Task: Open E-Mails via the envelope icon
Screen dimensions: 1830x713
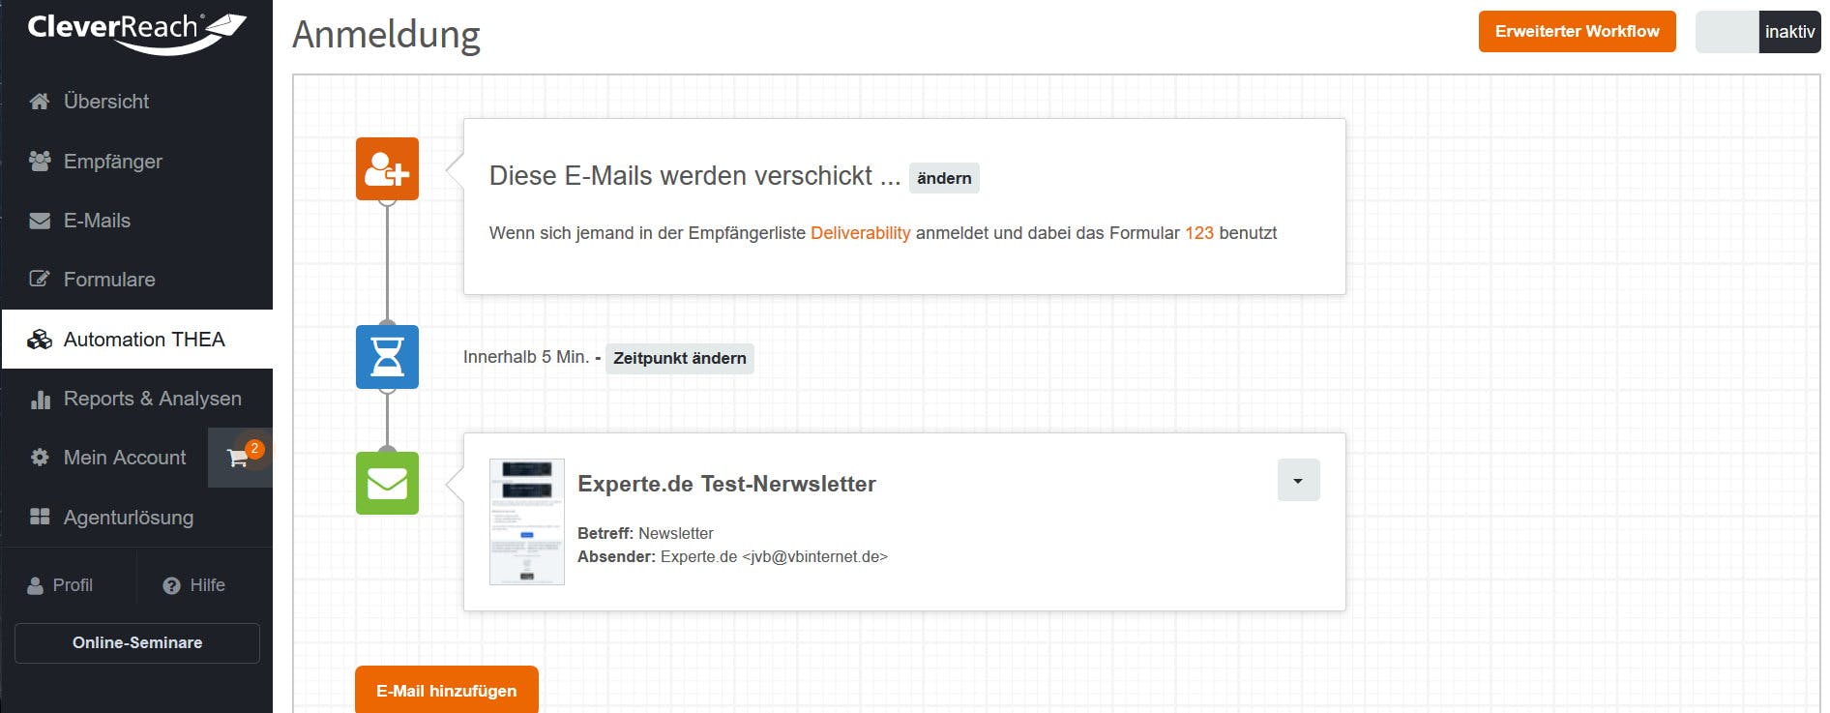Action: tap(39, 221)
